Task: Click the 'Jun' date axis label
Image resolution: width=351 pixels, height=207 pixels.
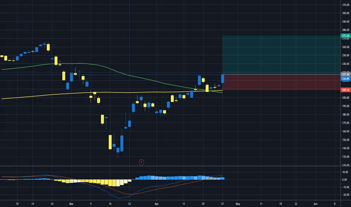Action: tap(315, 204)
